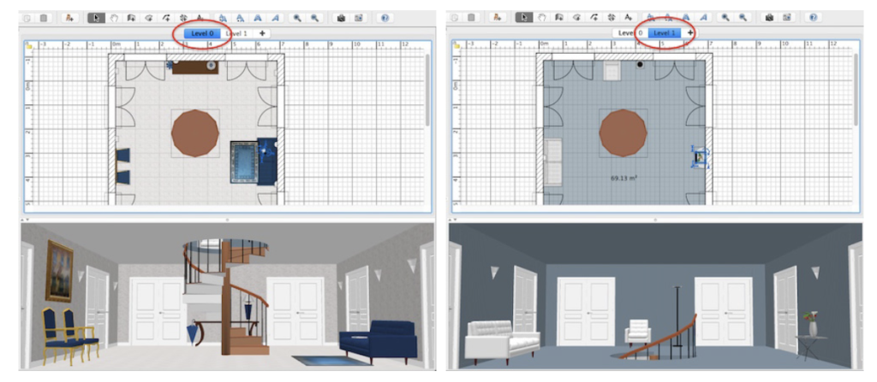Viewport: 877px width, 382px height.
Task: Activate the Pan hand tool in left window
Action: pyautogui.click(x=113, y=17)
